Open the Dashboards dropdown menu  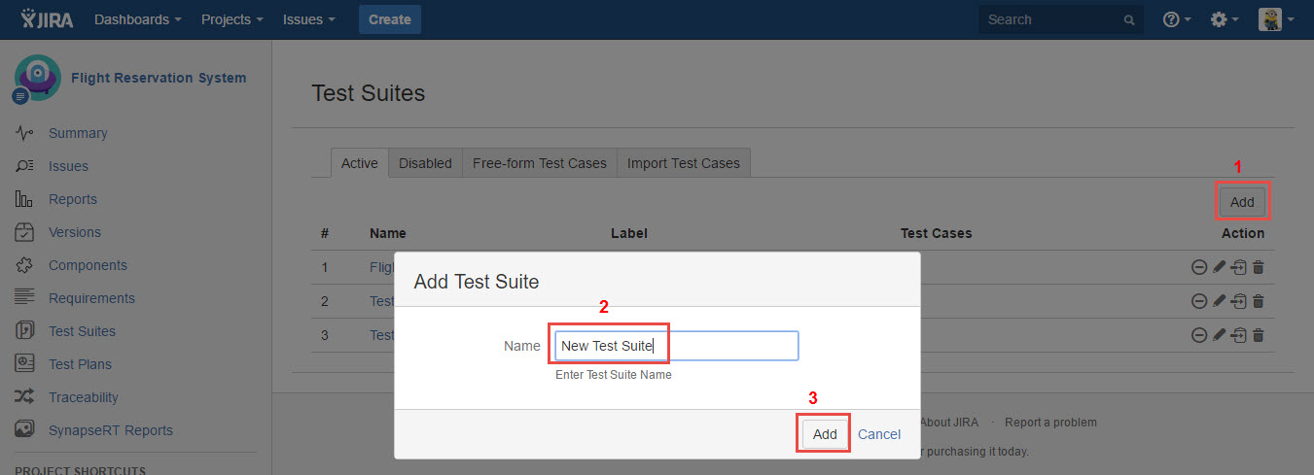[137, 19]
